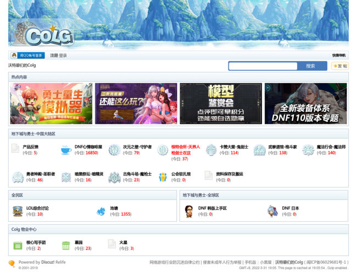The height and width of the screenshot is (274, 357).
Task: Click the 登录 link
Action: click(63, 55)
